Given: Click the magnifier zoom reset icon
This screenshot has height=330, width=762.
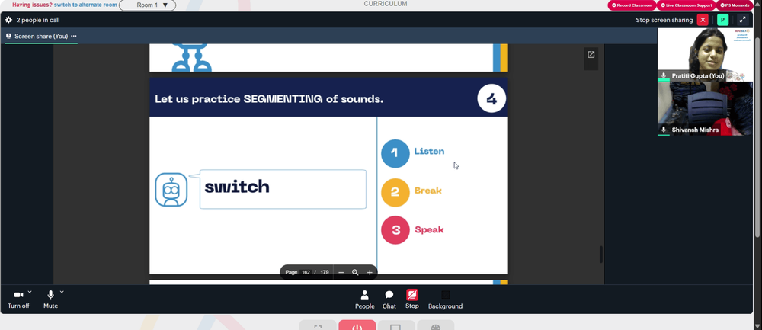Looking at the screenshot, I should click(355, 272).
